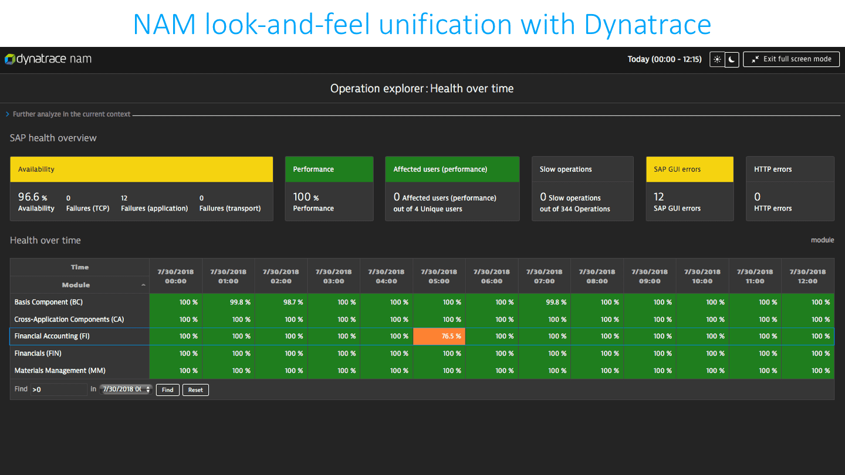Select the green Performance tile header

[329, 169]
